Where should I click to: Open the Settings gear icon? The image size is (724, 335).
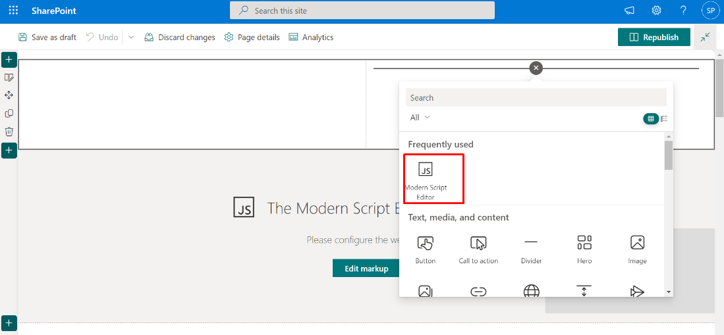click(656, 11)
